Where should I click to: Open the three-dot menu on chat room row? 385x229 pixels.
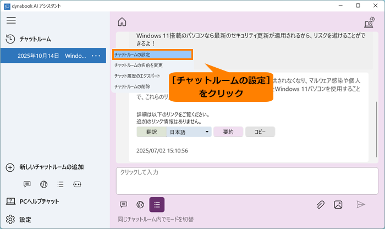96,56
